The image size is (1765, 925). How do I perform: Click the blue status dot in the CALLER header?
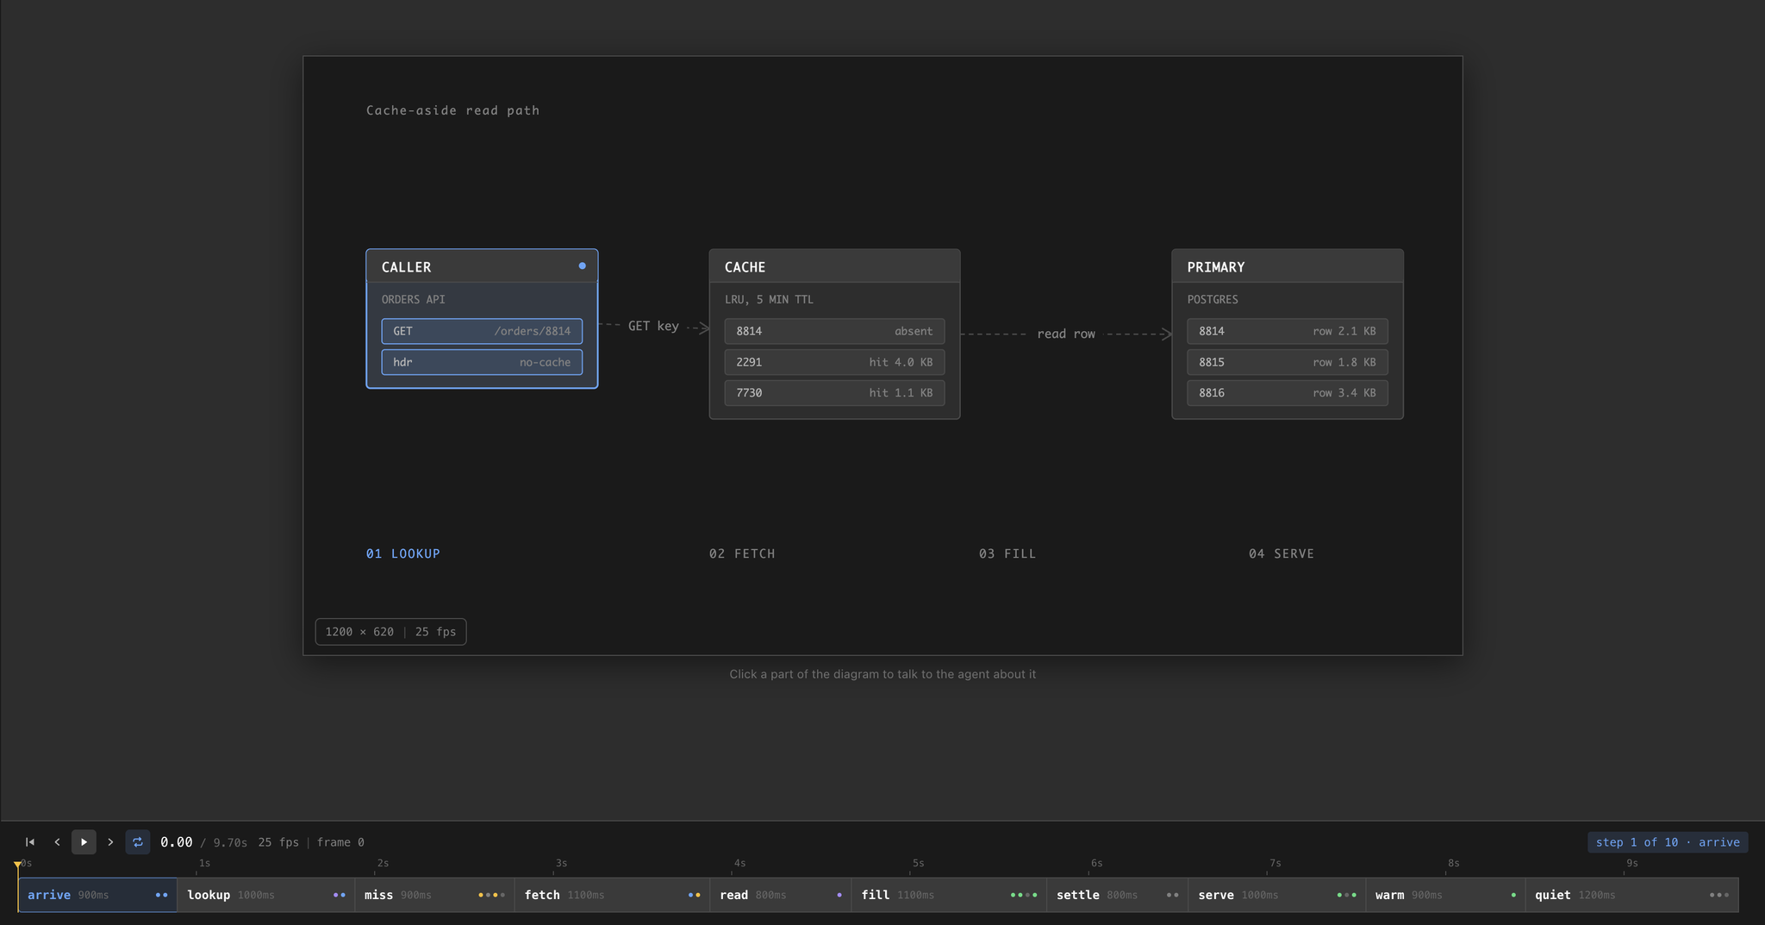coord(583,266)
